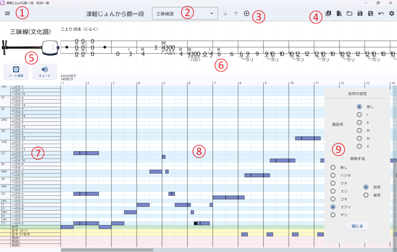Choose ハジキ playing technique
This screenshot has width=397, height=252.
[x=333, y=175]
